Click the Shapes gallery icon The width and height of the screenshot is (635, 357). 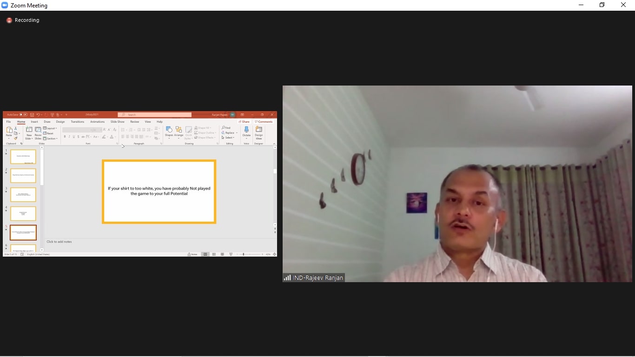pos(169,130)
